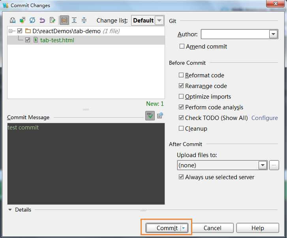
Task: Click the WebStorm icon in title bar
Action: click(6, 5)
